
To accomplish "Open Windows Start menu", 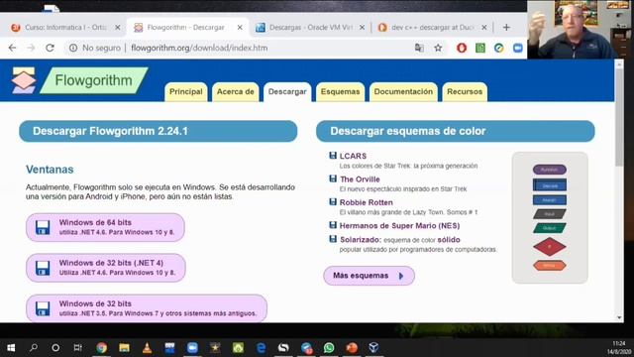I will point(11,348).
